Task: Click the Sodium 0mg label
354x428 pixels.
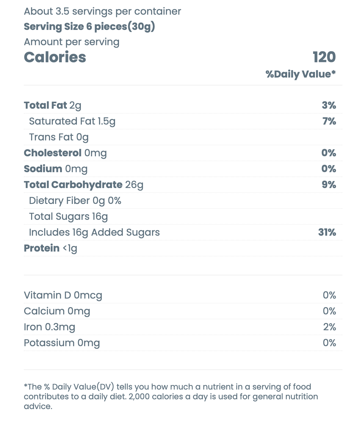Action: 56,169
